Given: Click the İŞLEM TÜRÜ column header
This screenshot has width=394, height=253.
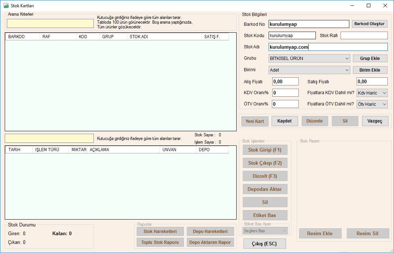Looking at the screenshot, I should (x=50, y=150).
